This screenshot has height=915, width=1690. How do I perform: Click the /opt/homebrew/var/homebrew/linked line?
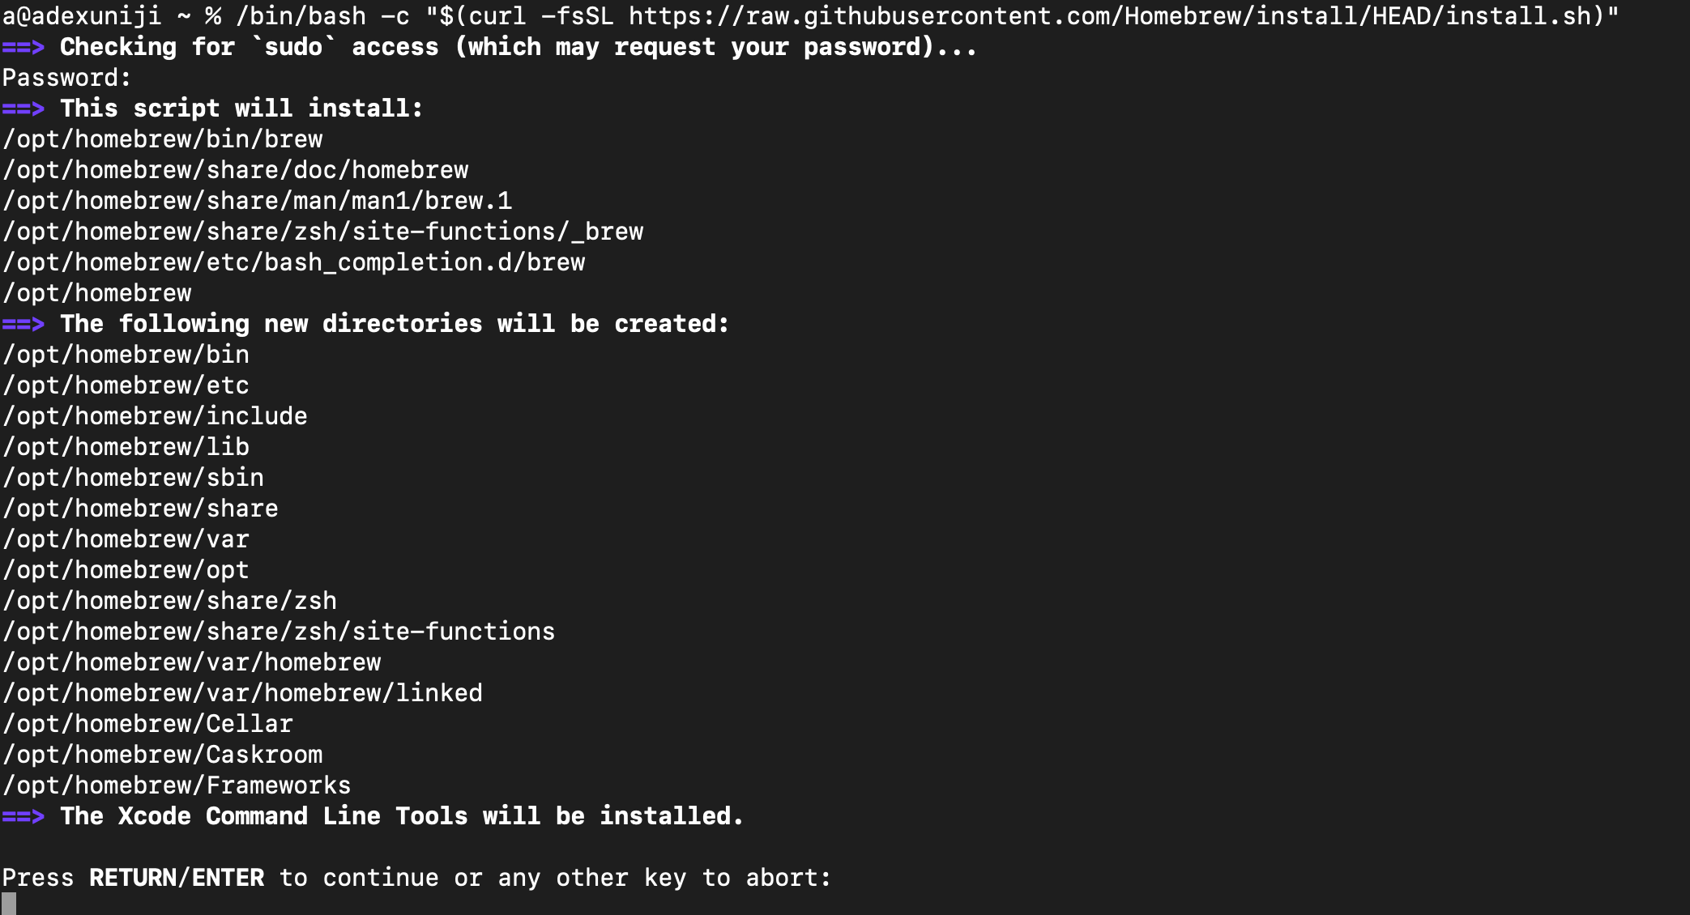tap(243, 693)
